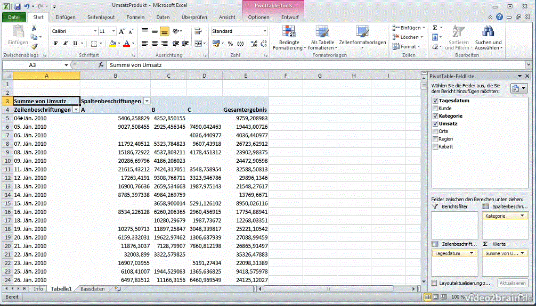The width and height of the screenshot is (536, 306).
Task: Click the thousands separator 000 icon
Action: pos(241,44)
